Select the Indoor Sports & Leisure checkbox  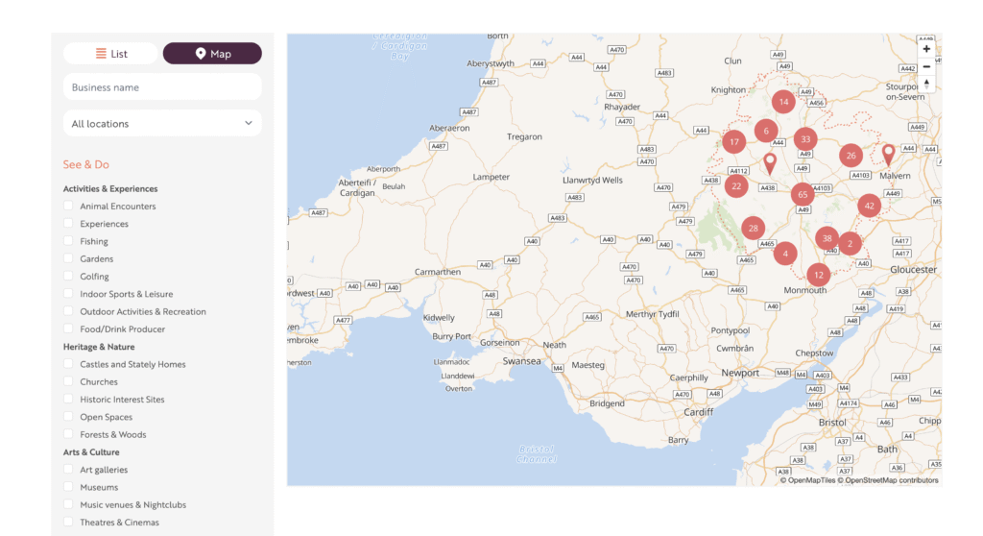pyautogui.click(x=68, y=294)
